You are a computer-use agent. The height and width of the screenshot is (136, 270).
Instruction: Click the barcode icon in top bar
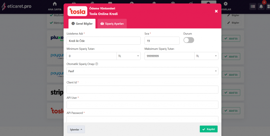point(253,6)
